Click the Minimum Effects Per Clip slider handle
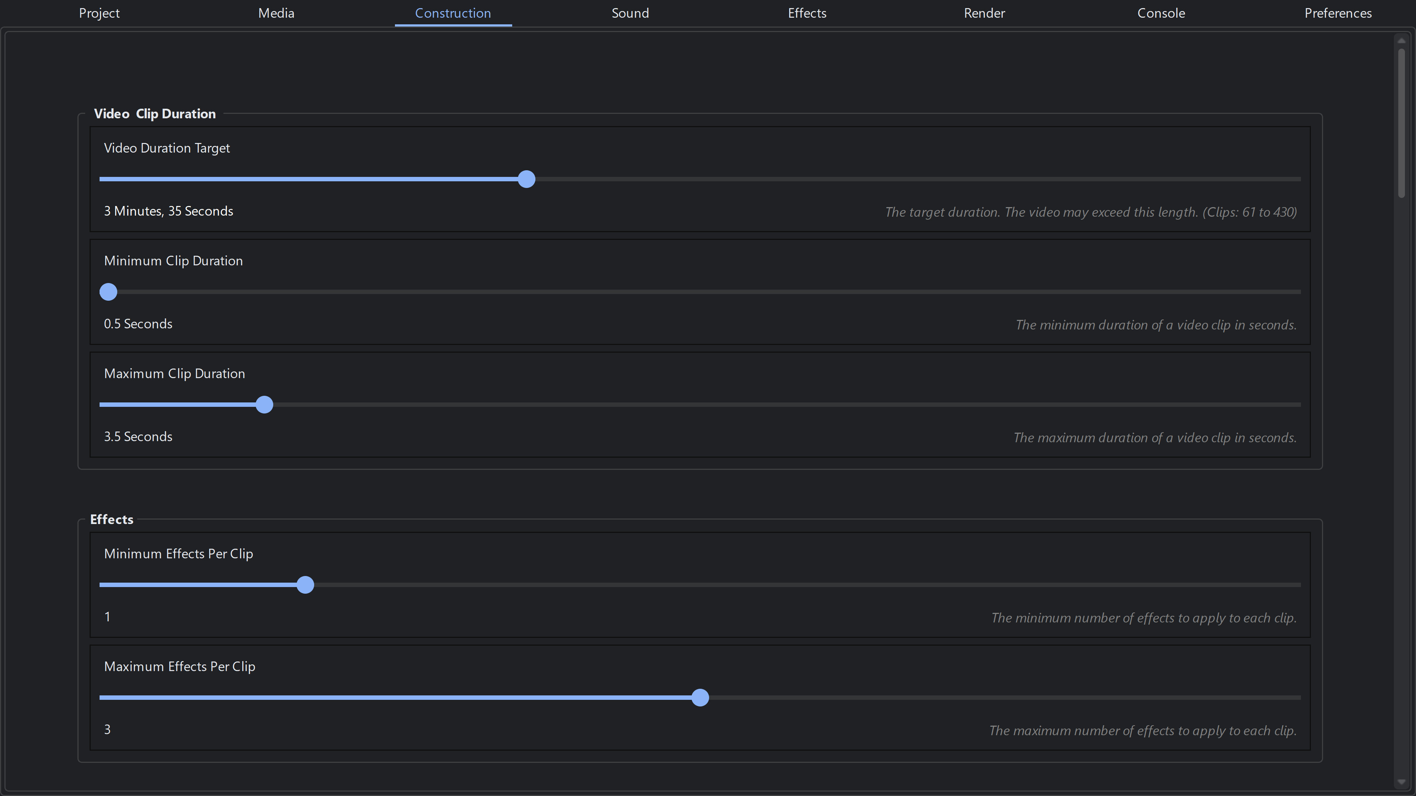 [305, 585]
